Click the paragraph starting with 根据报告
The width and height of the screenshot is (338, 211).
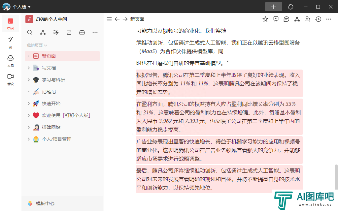[219, 83]
